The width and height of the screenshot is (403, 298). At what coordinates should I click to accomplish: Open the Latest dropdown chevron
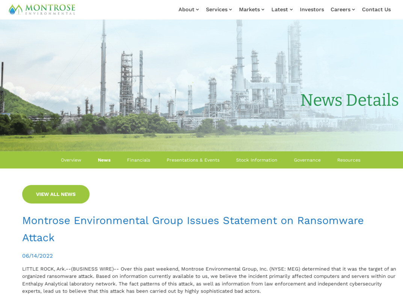point(291,10)
